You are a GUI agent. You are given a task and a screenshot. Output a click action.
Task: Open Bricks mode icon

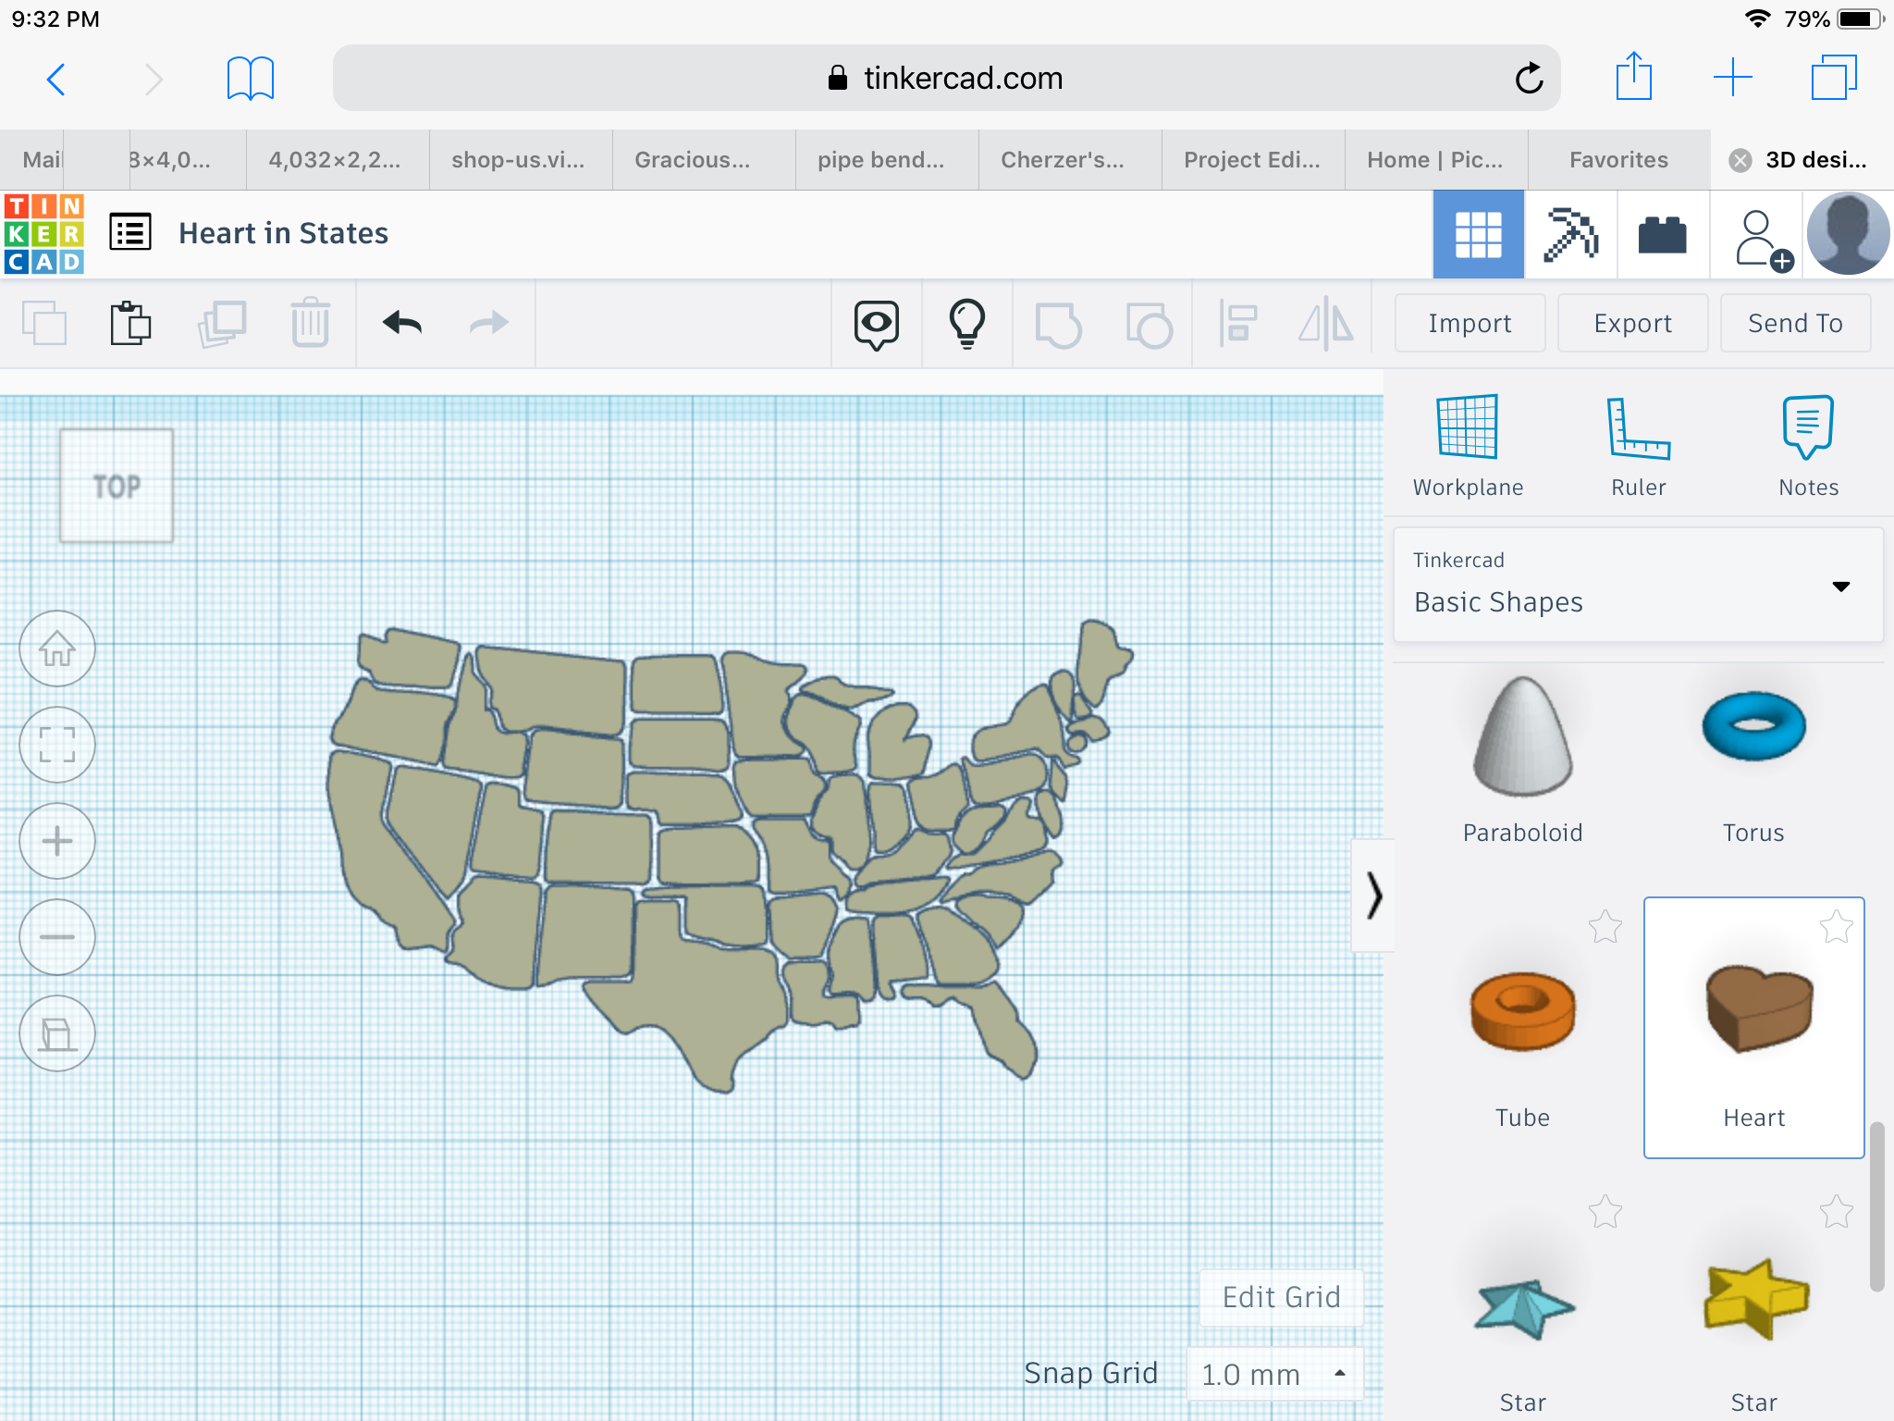pyautogui.click(x=1662, y=234)
